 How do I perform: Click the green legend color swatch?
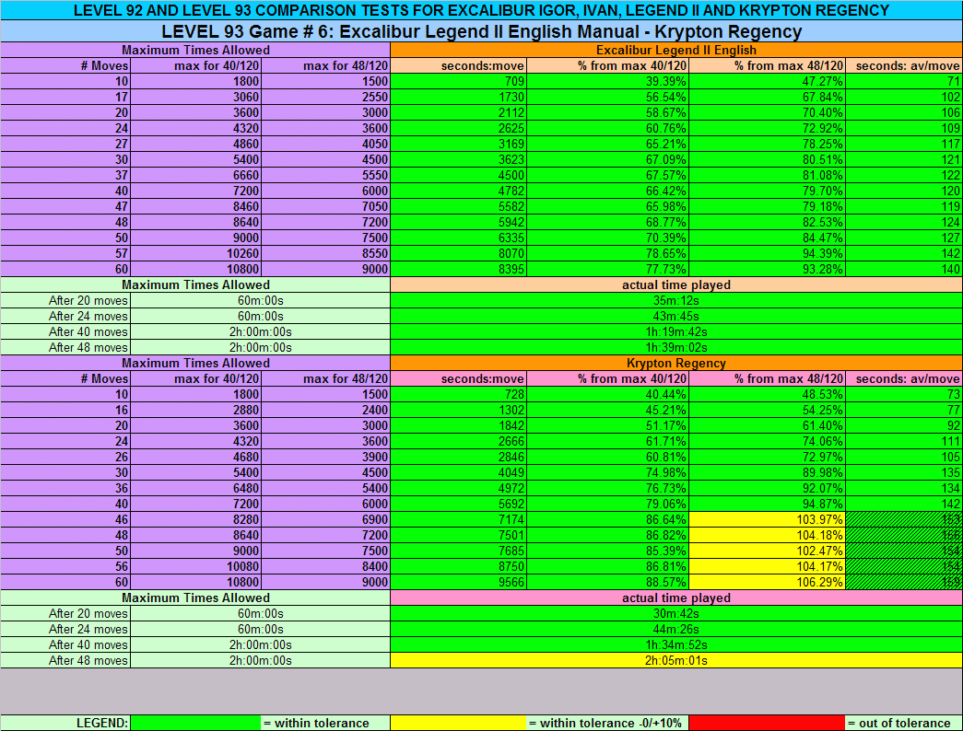pos(195,723)
